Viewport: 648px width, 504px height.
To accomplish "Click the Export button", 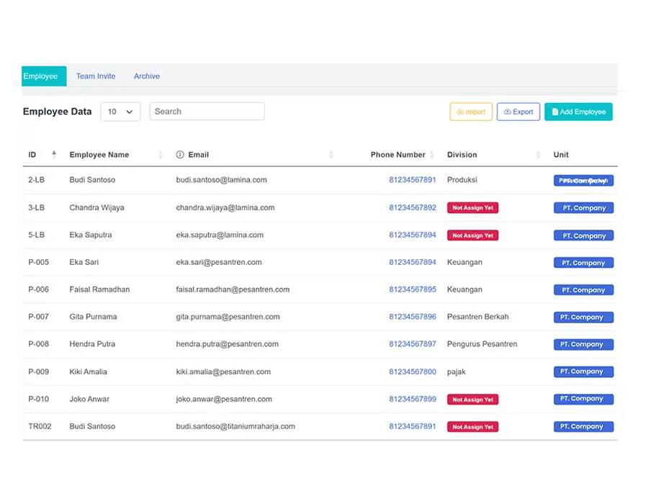I will [518, 112].
